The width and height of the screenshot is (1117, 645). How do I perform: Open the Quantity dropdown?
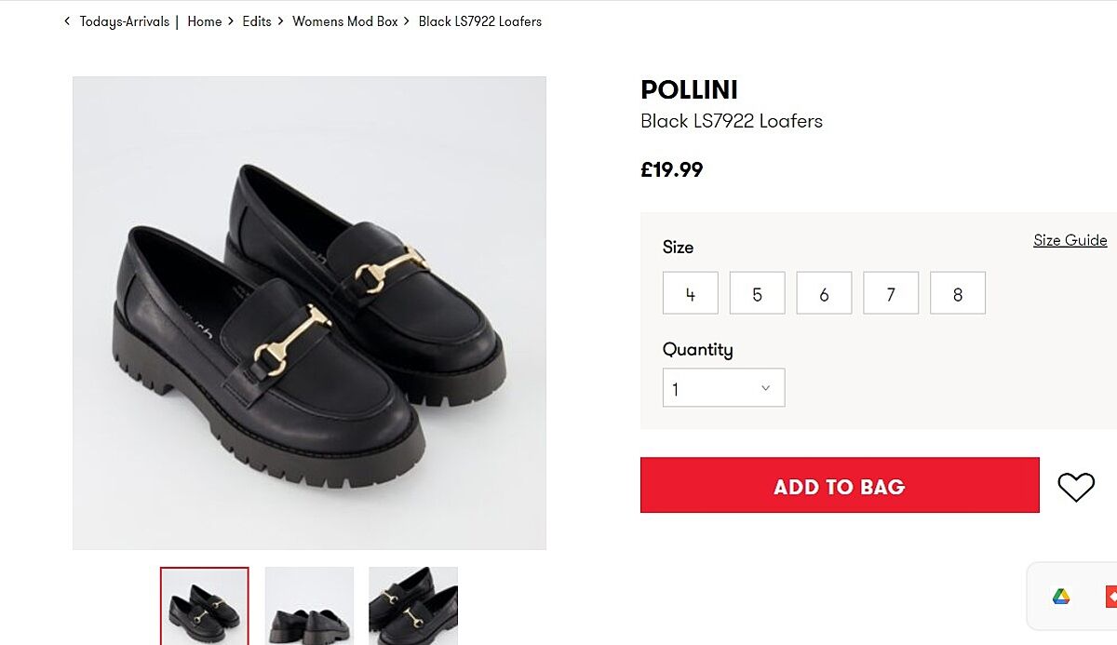pyautogui.click(x=723, y=388)
